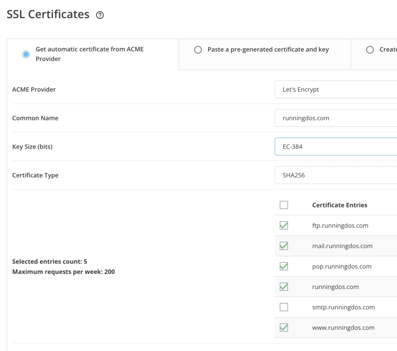
Task: Select the Create radio option
Action: pos(370,50)
